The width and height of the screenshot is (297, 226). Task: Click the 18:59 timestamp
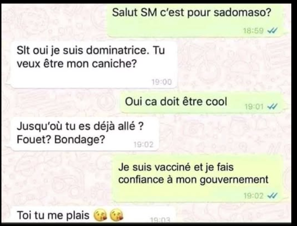pos(253,30)
